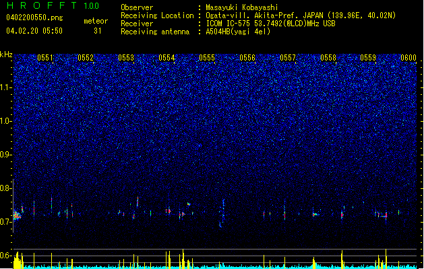Screen dimensions: 424x269
Task: Click the 0557 time marker
Action: [288, 58]
